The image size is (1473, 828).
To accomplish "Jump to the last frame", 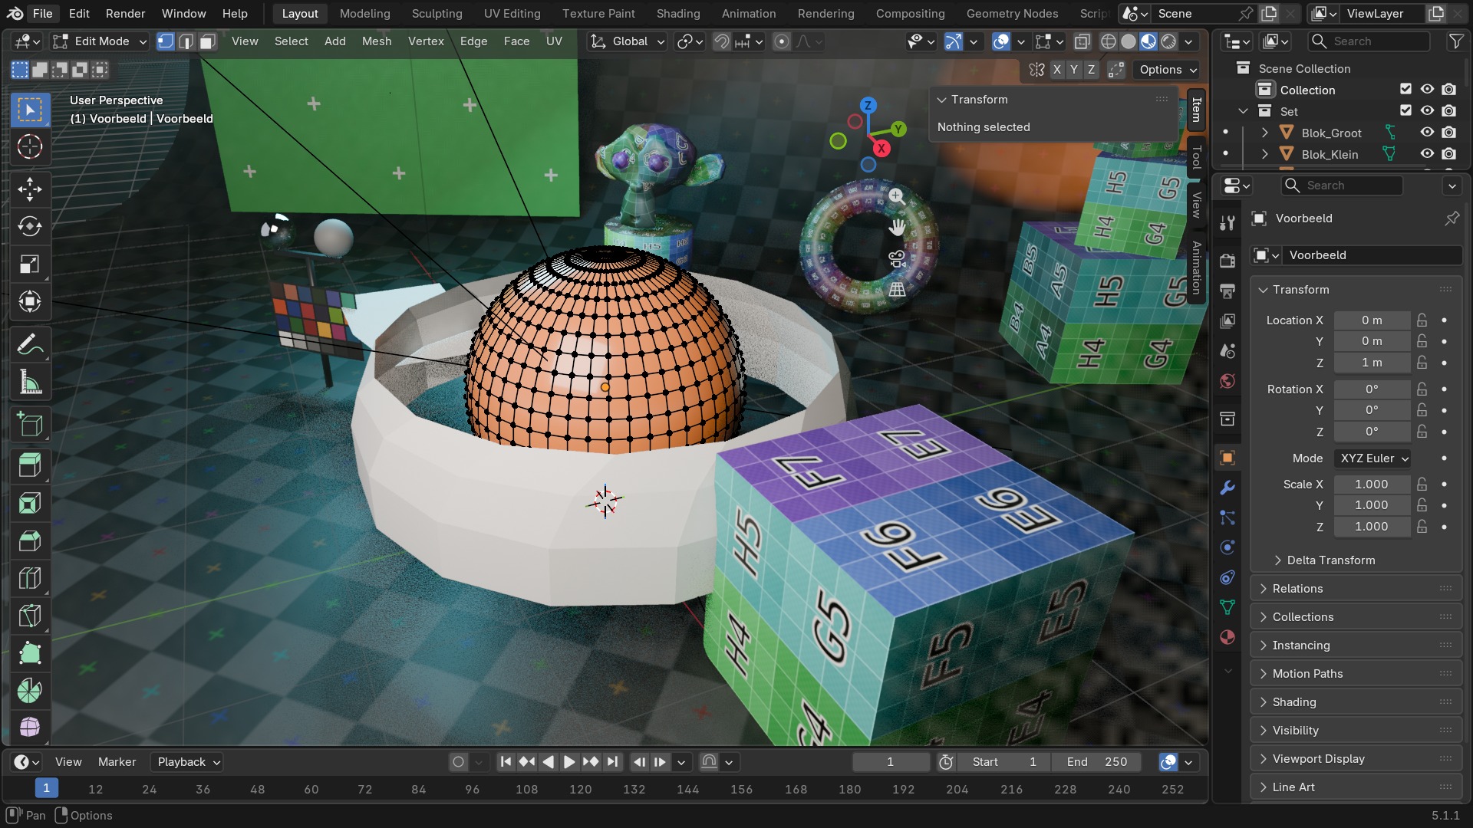I will tap(612, 762).
